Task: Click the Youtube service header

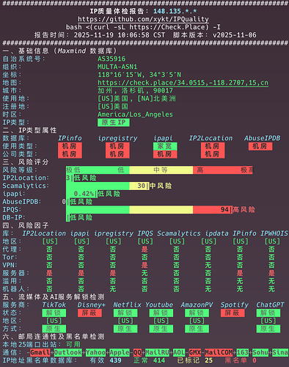Action: click(x=159, y=305)
